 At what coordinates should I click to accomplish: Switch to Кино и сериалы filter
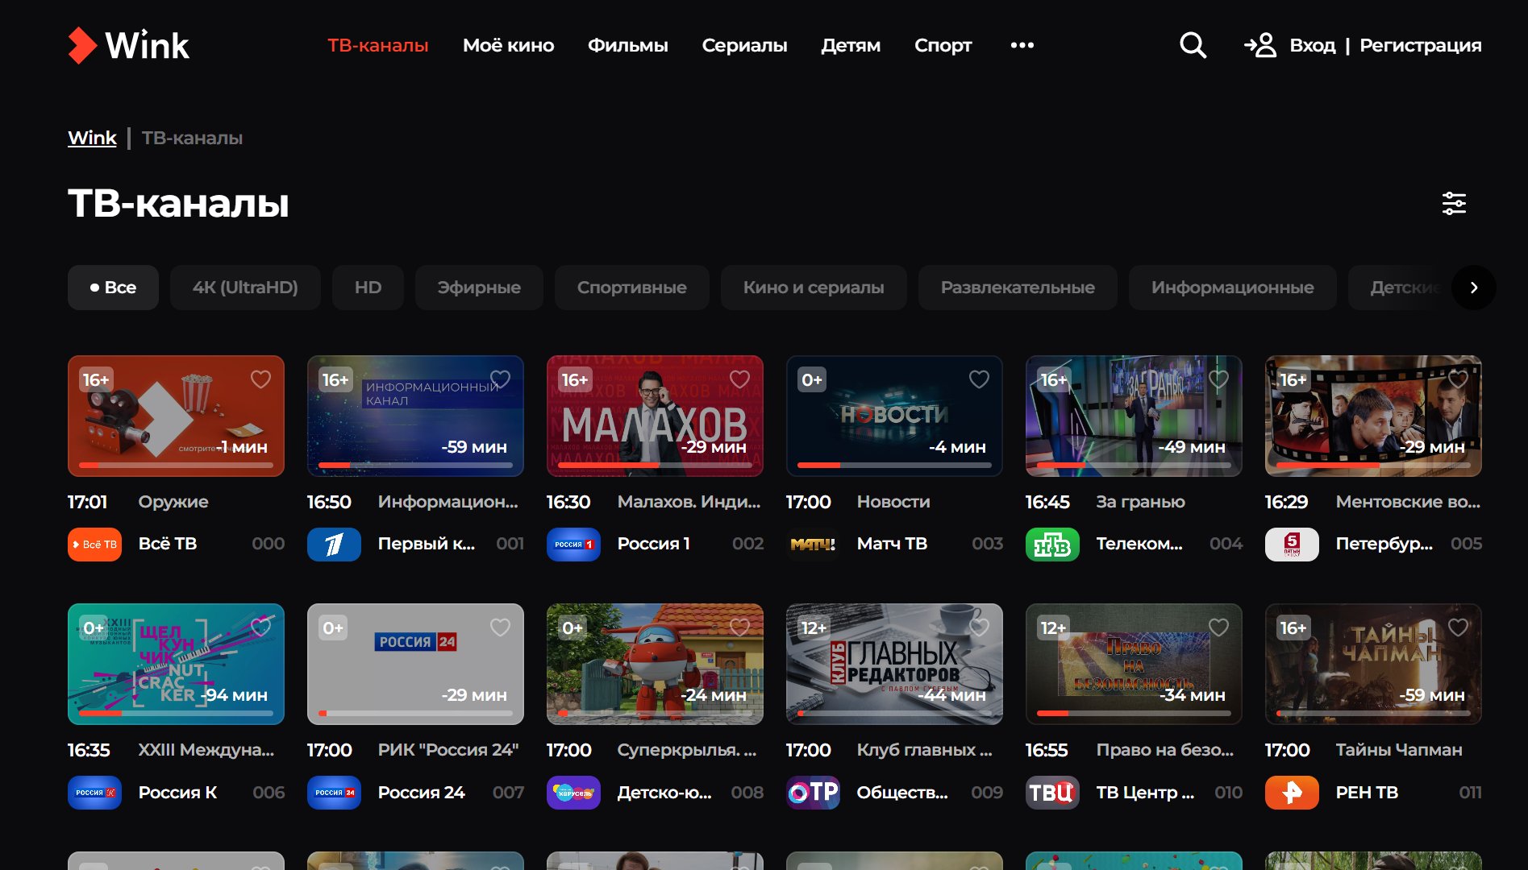tap(814, 288)
